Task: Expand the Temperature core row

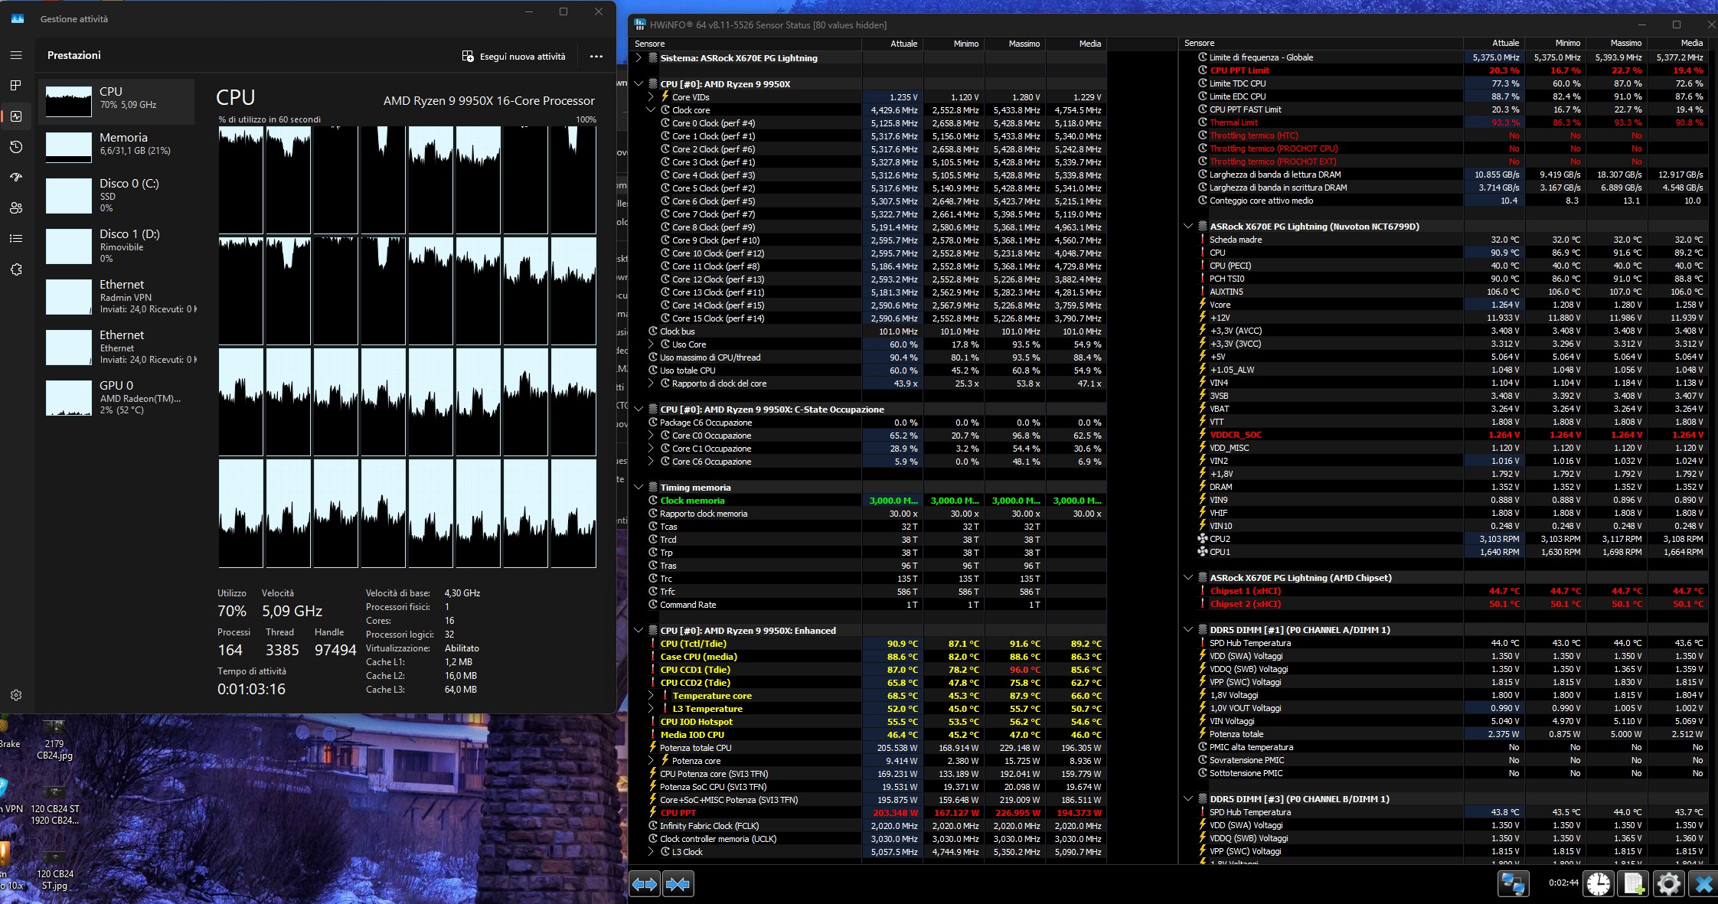Action: (651, 696)
